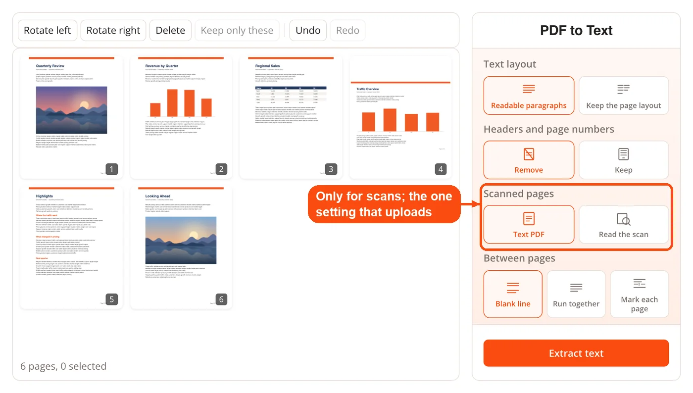Choose Keep headers and page numbers
Viewport: 693px width, 393px height.
pyautogui.click(x=624, y=160)
